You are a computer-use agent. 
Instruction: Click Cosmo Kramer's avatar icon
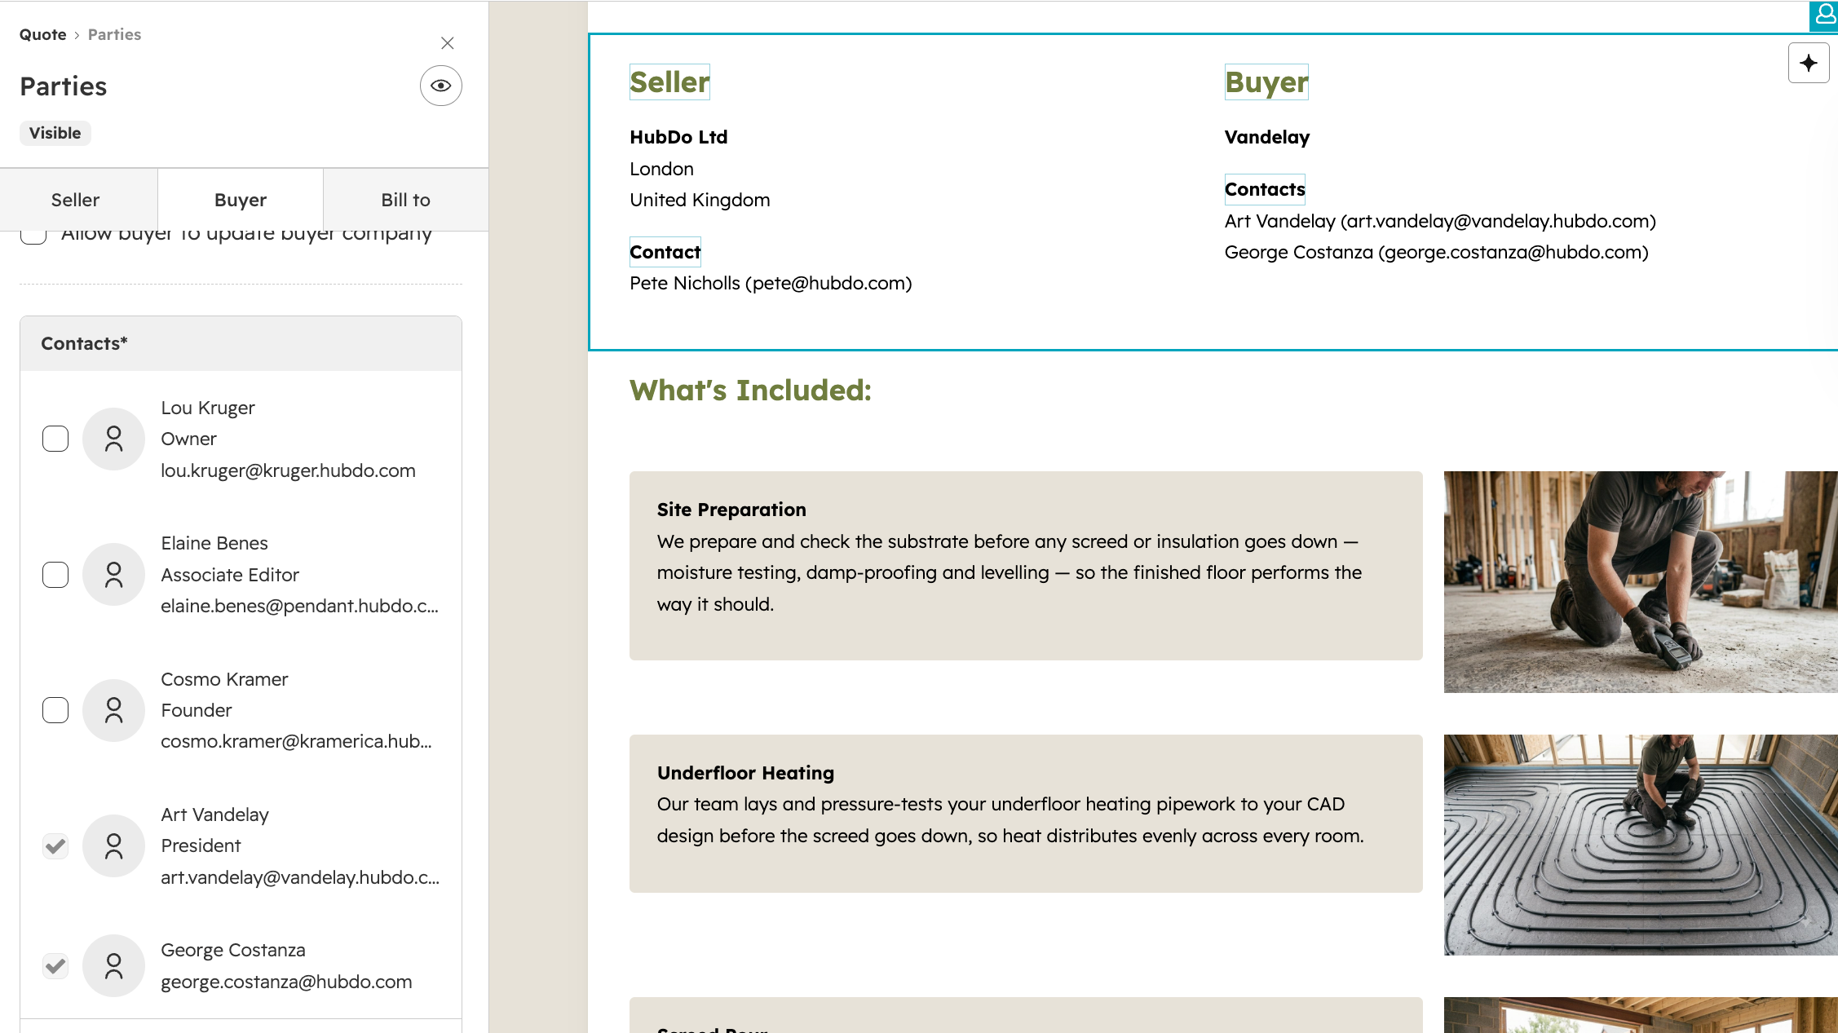114,710
